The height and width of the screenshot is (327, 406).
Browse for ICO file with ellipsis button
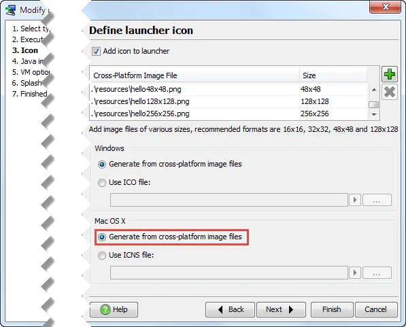tap(377, 200)
